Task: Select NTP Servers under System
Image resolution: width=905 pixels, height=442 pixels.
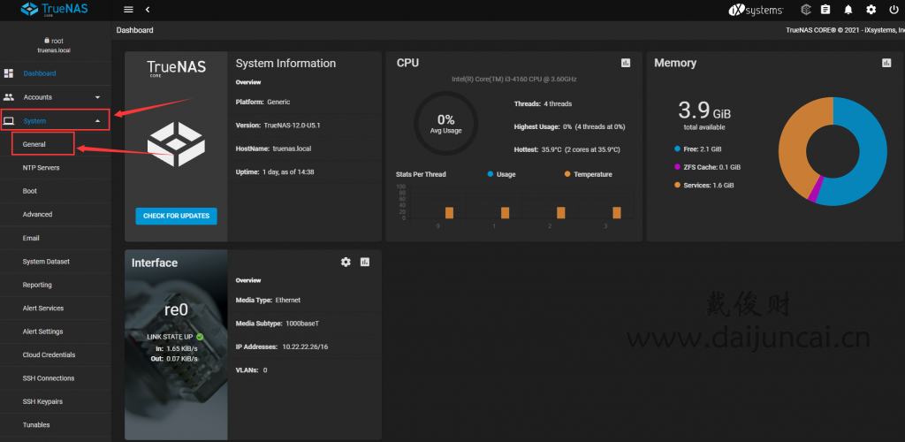Action: pos(56,167)
